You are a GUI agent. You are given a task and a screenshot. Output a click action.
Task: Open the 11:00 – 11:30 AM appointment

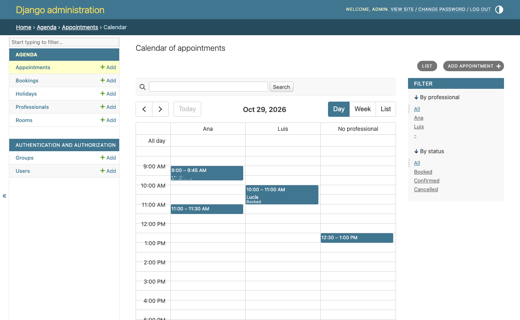207,209
